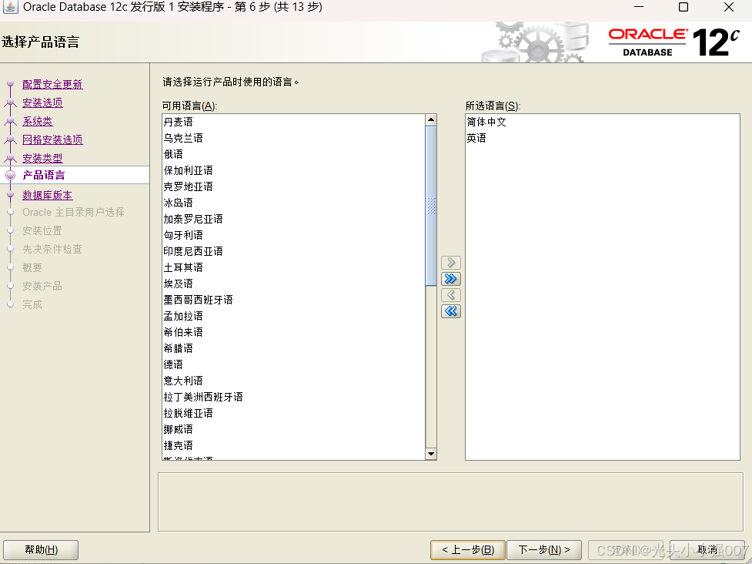Click the Java icon in the title bar
Screen dimensions: 752x564
(x=11, y=7)
